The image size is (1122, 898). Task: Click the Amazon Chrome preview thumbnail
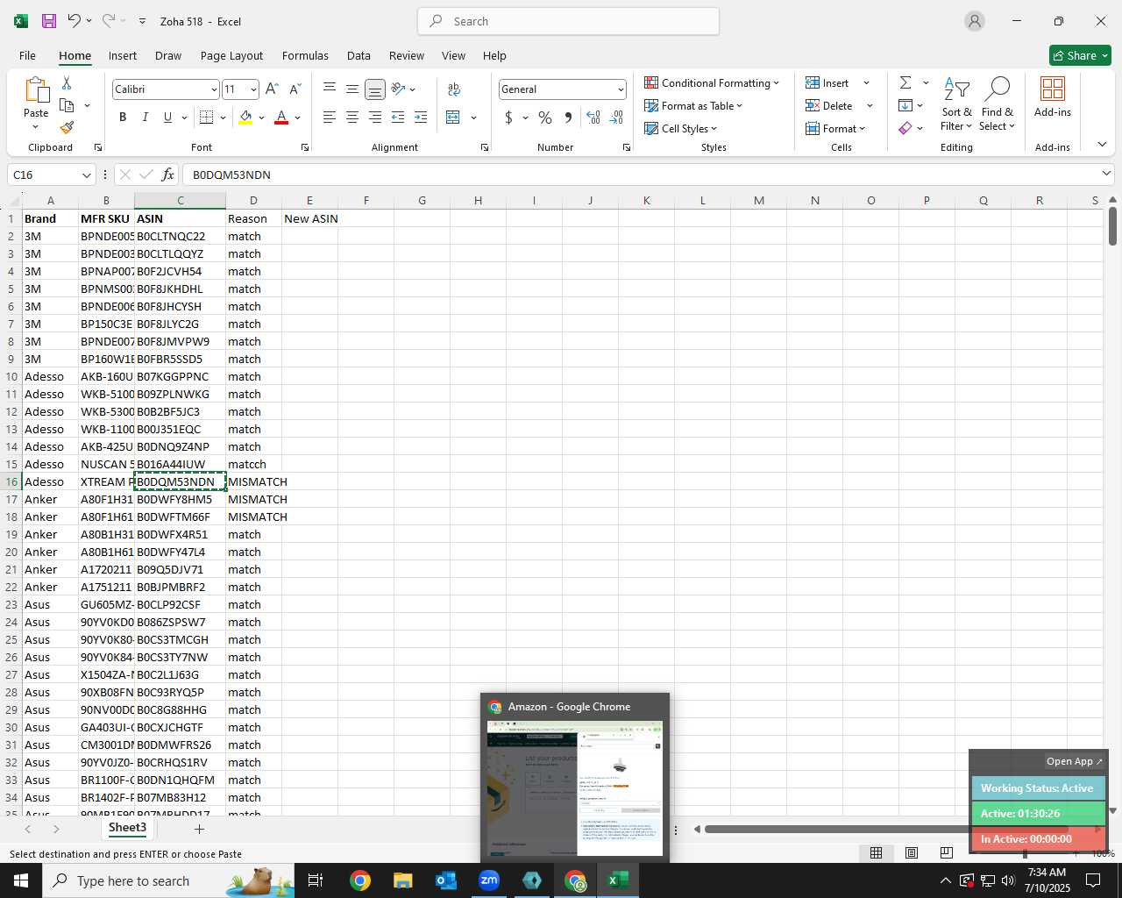pos(575,788)
